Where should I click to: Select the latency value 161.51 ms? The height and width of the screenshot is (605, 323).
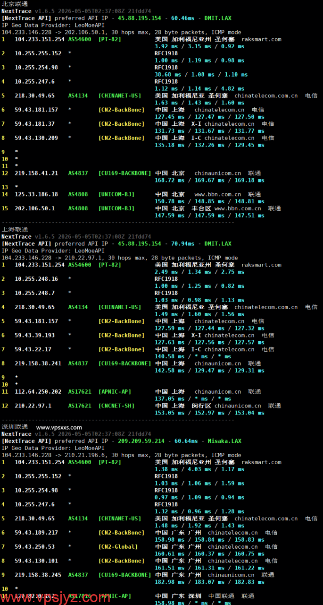tap(170, 568)
